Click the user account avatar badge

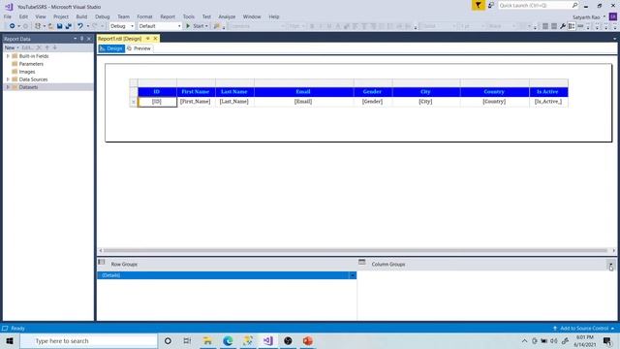click(x=613, y=16)
